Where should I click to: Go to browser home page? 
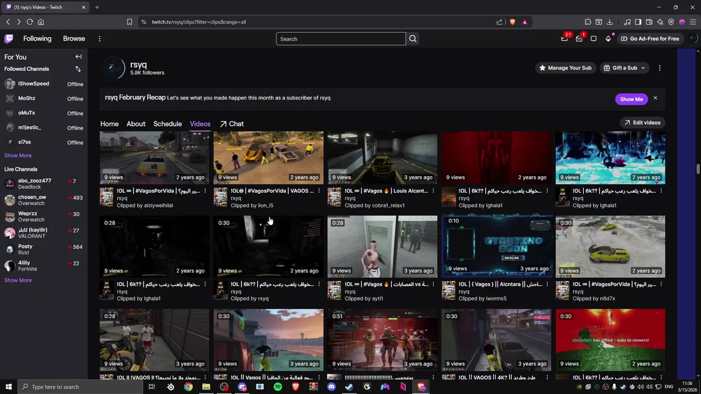(41, 22)
